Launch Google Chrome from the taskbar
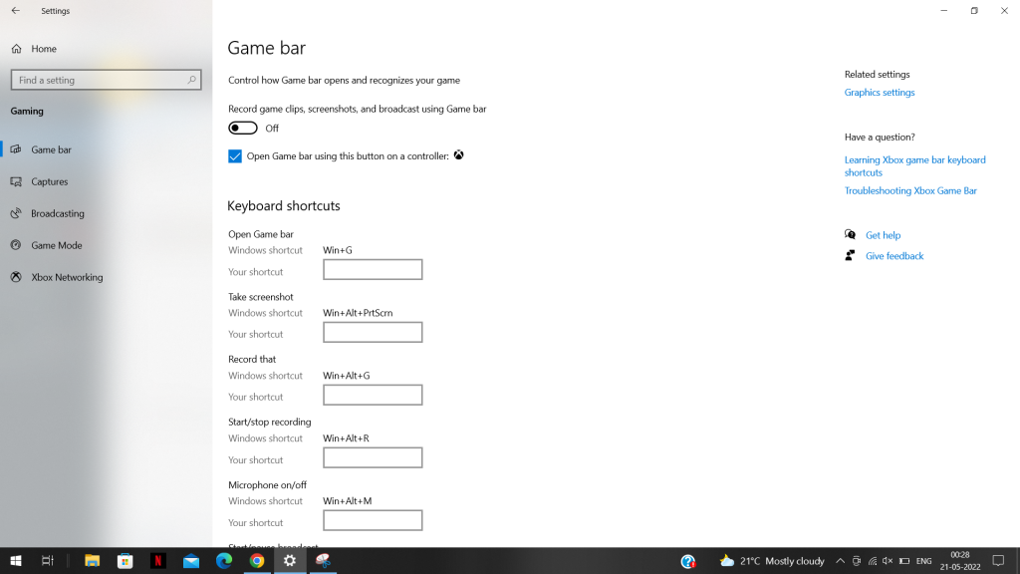 click(x=257, y=561)
